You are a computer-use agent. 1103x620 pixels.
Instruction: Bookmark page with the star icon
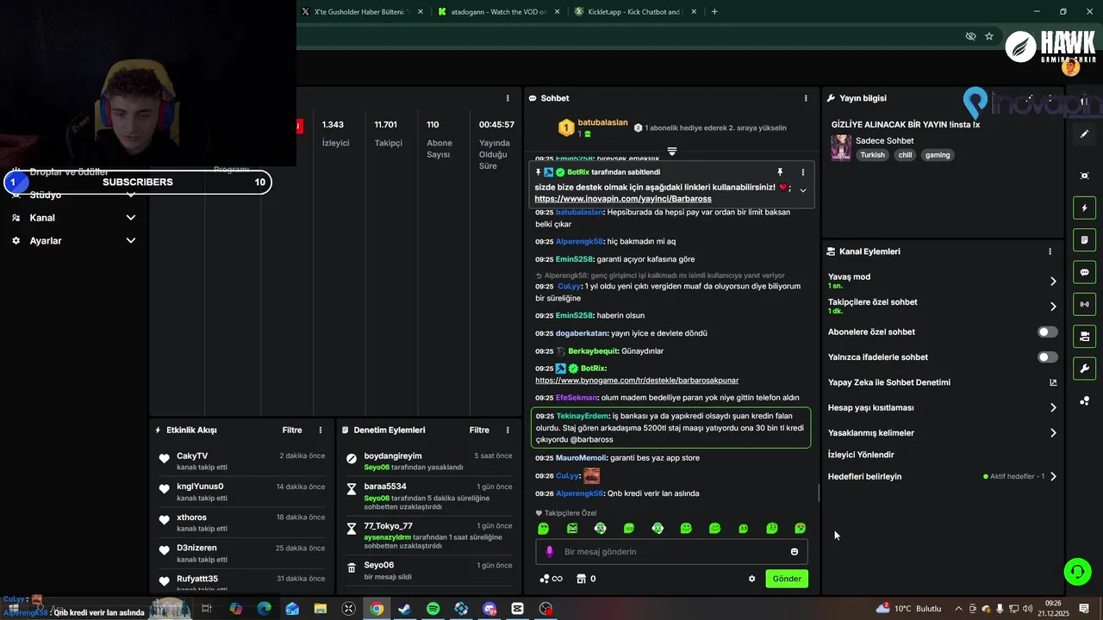coord(989,36)
